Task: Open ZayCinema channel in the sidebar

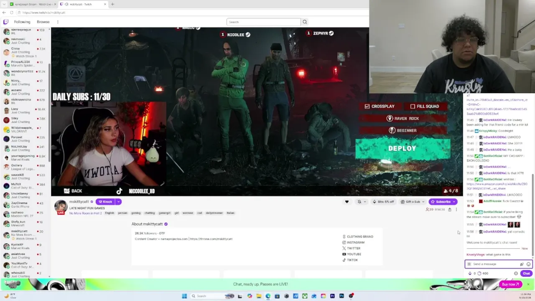Action: [25, 205]
